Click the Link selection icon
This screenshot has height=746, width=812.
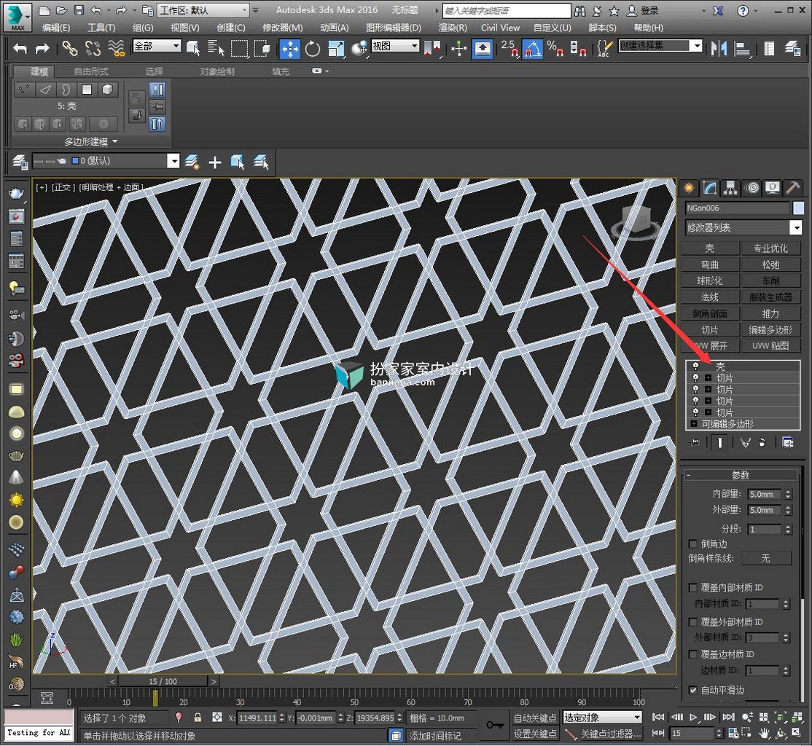pyautogui.click(x=69, y=49)
